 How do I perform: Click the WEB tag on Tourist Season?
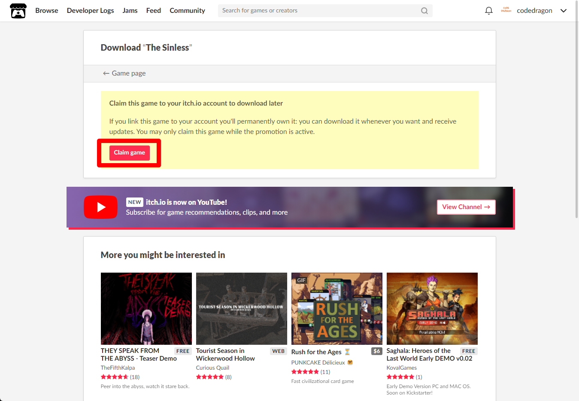pyautogui.click(x=279, y=351)
